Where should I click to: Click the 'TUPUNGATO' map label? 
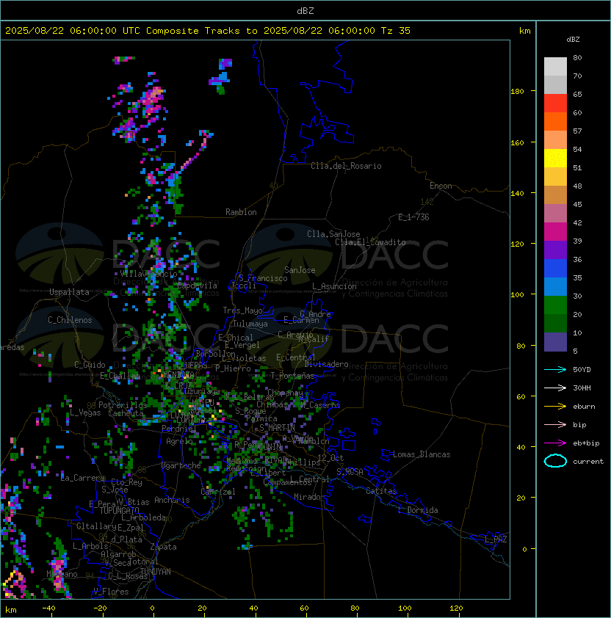pos(119,511)
